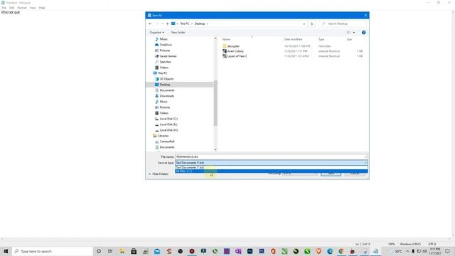Open File Explorer from taskbar
455x256 pixels.
[122, 251]
